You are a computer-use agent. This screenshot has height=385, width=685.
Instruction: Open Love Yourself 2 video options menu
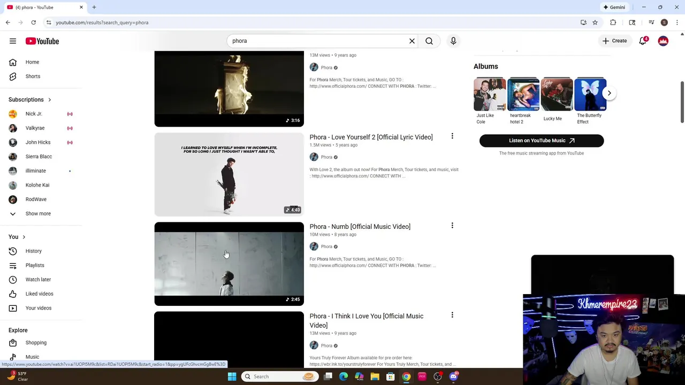tap(452, 136)
